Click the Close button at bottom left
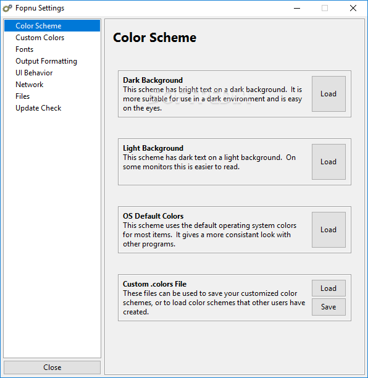368x378 pixels. pos(52,367)
